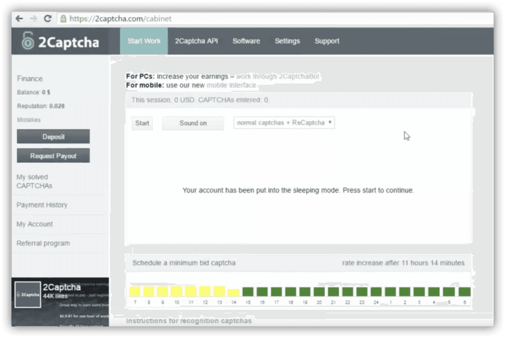Click the green padlock security icon
Screen dimensions: 505x338
pyautogui.click(x=63, y=19)
